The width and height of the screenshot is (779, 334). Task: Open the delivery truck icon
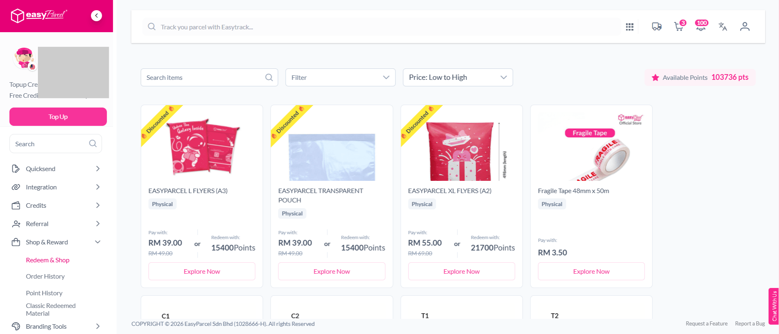[x=657, y=27]
